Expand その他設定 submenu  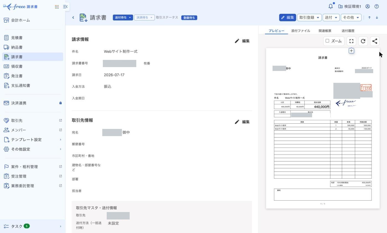(33, 149)
